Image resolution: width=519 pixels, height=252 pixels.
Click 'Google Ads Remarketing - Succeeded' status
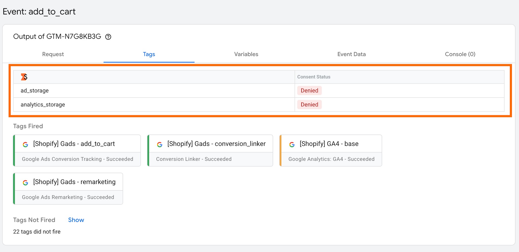[x=68, y=197]
